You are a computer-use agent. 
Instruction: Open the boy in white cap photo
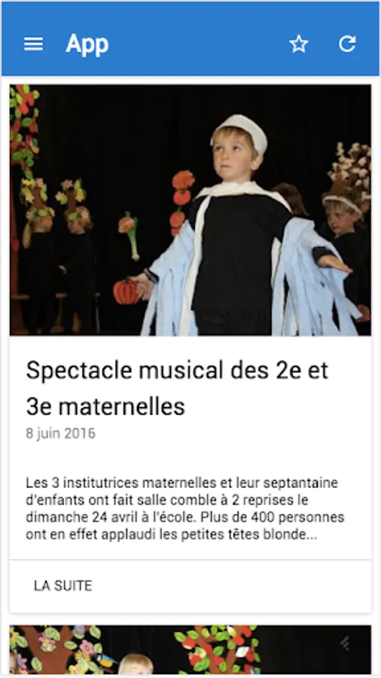coord(190,209)
